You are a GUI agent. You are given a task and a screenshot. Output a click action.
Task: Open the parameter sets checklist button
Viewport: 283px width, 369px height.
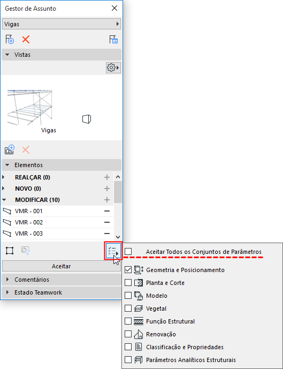(x=113, y=251)
